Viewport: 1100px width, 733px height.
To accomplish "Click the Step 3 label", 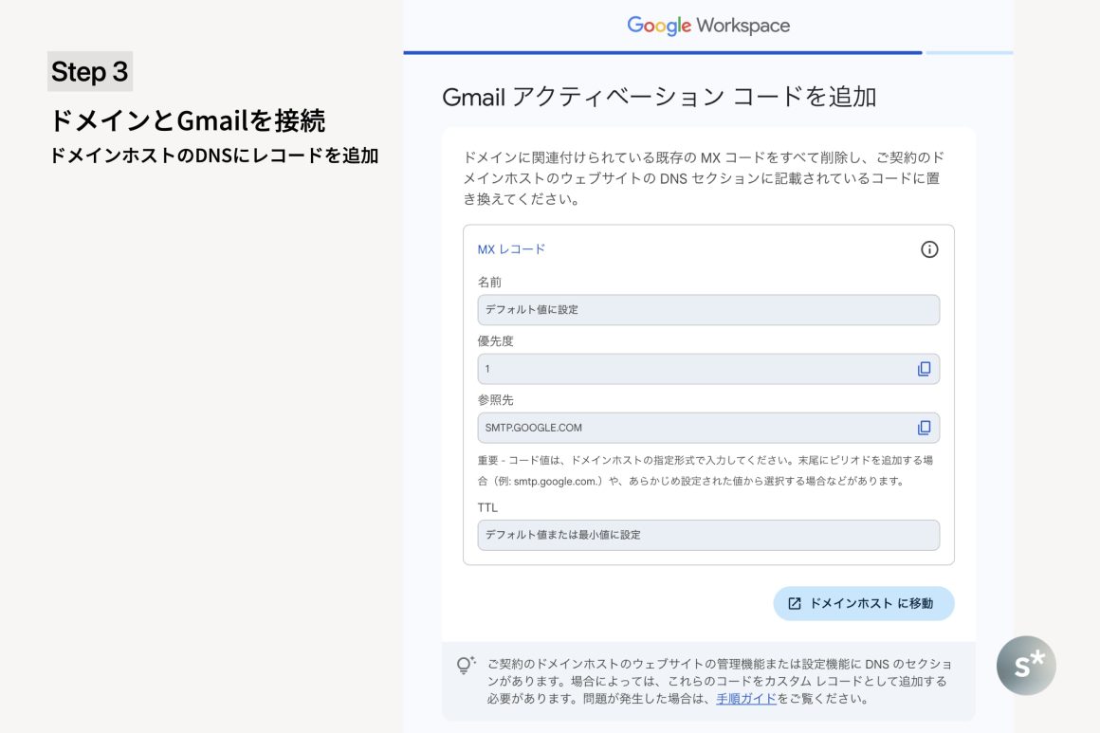I will [x=89, y=72].
